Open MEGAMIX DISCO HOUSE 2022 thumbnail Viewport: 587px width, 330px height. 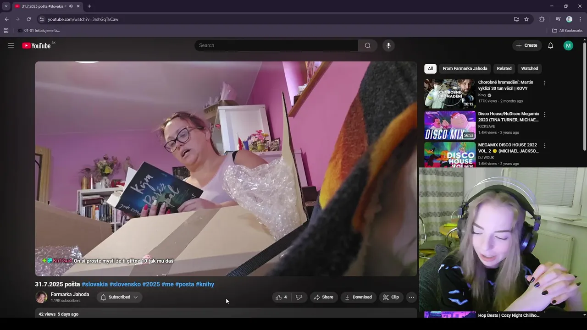[450, 155]
